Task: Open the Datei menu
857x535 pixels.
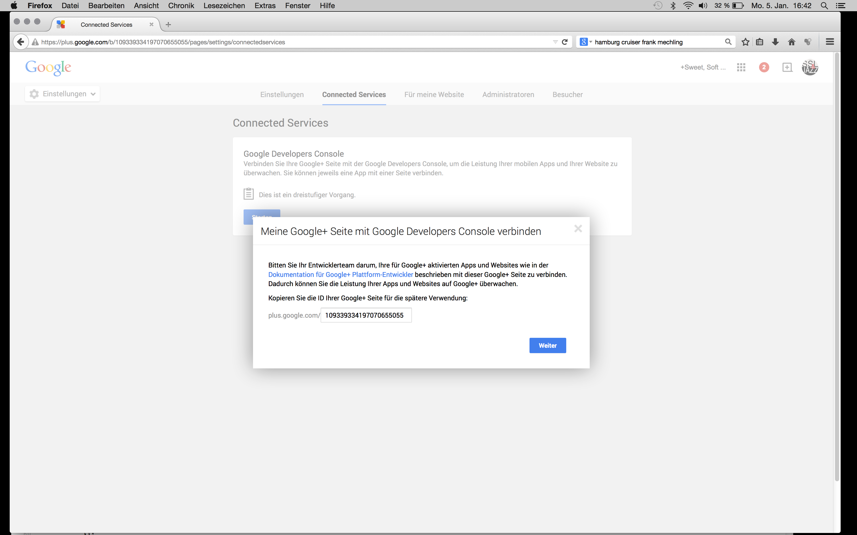Action: click(70, 5)
